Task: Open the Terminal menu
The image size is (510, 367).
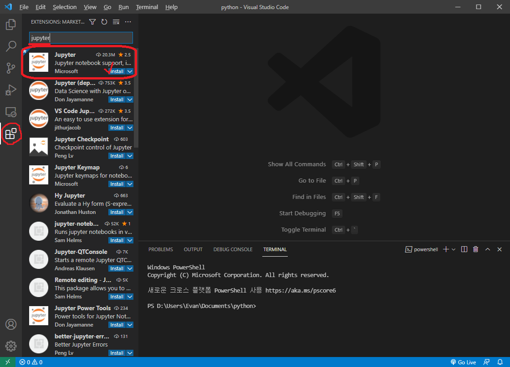Action: [x=147, y=7]
